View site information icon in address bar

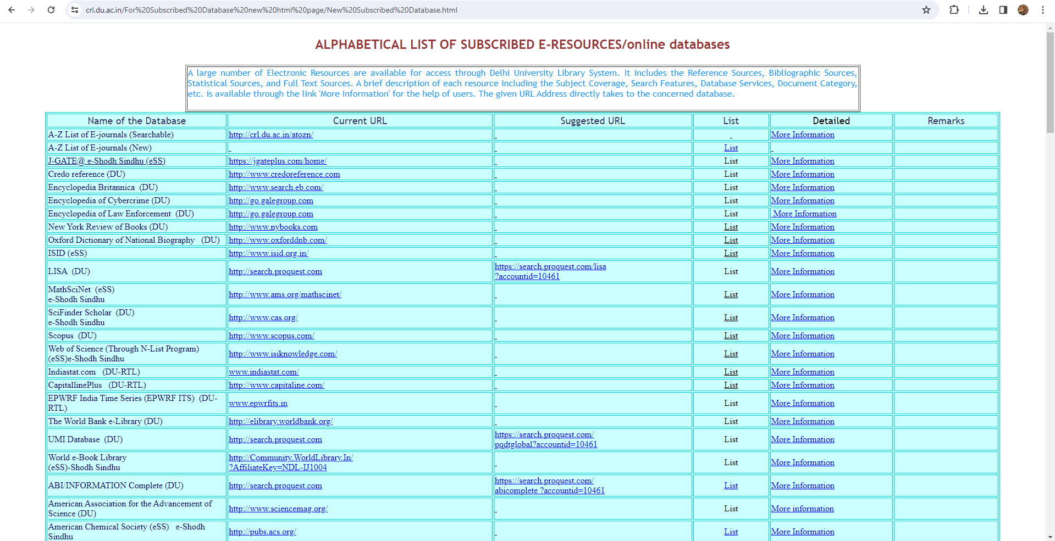click(x=75, y=10)
